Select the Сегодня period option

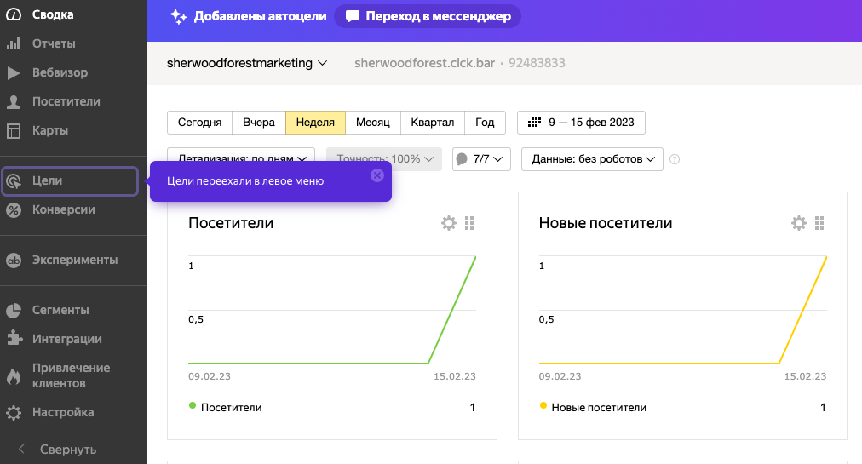200,123
